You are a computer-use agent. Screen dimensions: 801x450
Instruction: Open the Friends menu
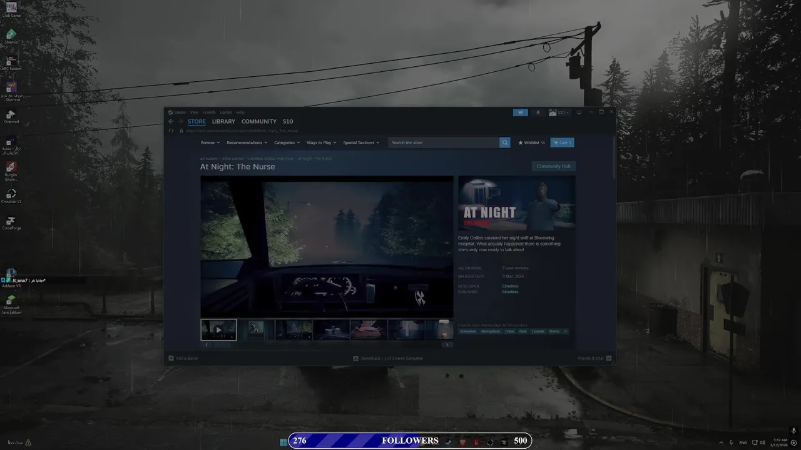click(209, 112)
